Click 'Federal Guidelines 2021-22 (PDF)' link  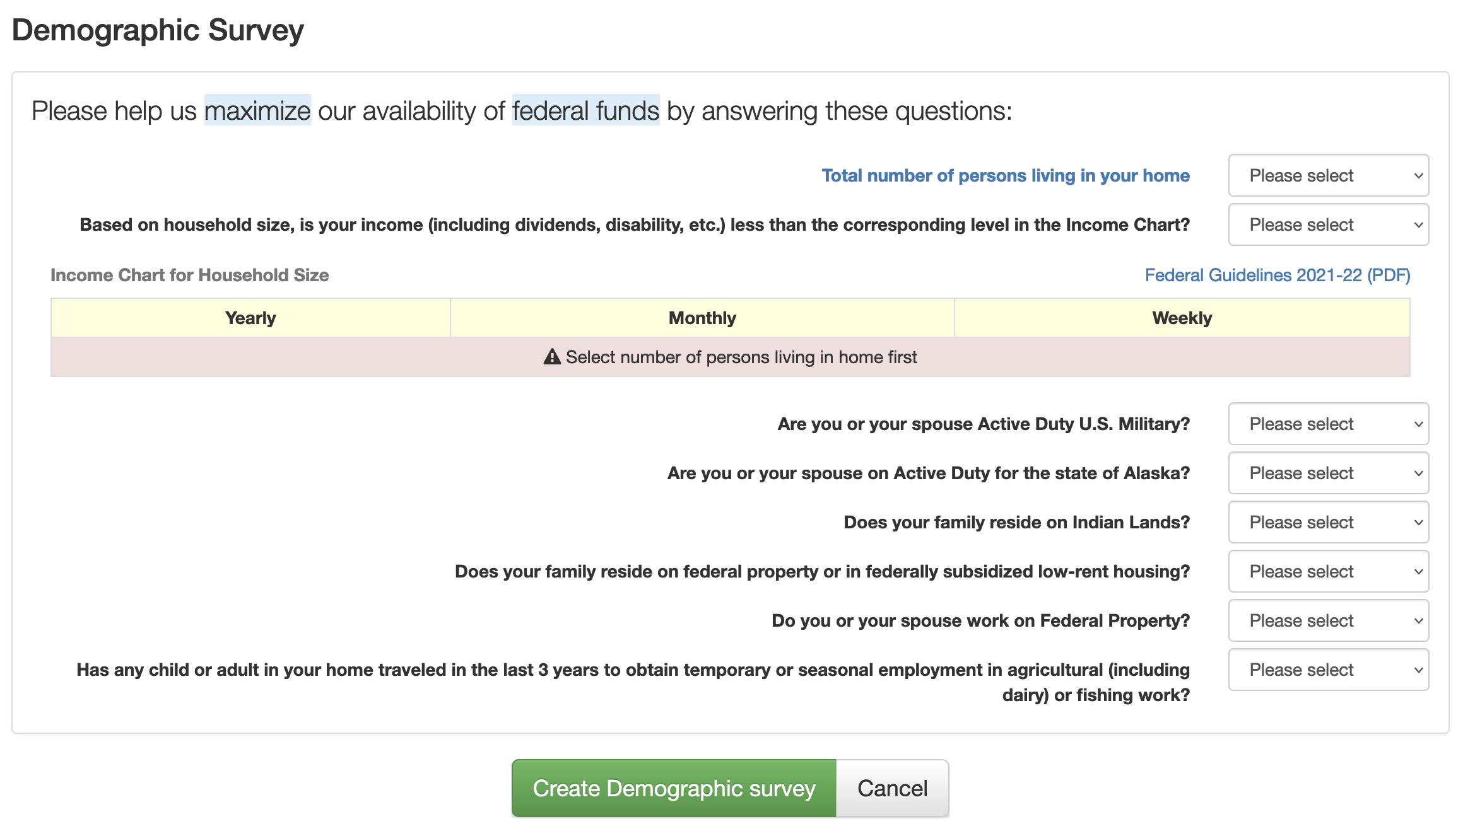(1278, 276)
